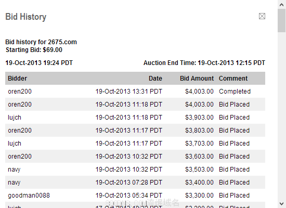Click oren200 in the $3,803.00 row
Image resolution: width=286 pixels, height=208 pixels.
(x=20, y=131)
